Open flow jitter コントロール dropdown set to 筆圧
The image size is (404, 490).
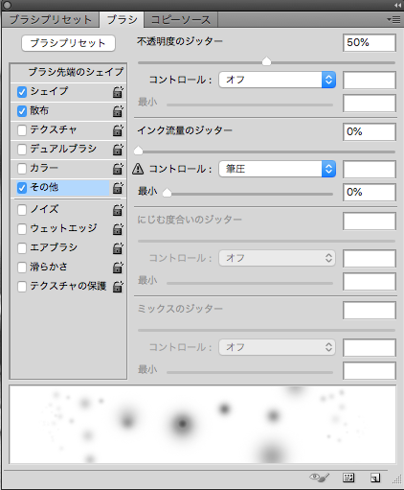278,169
